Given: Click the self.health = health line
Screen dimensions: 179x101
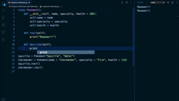Looking at the screenshot, I should 44,26.
